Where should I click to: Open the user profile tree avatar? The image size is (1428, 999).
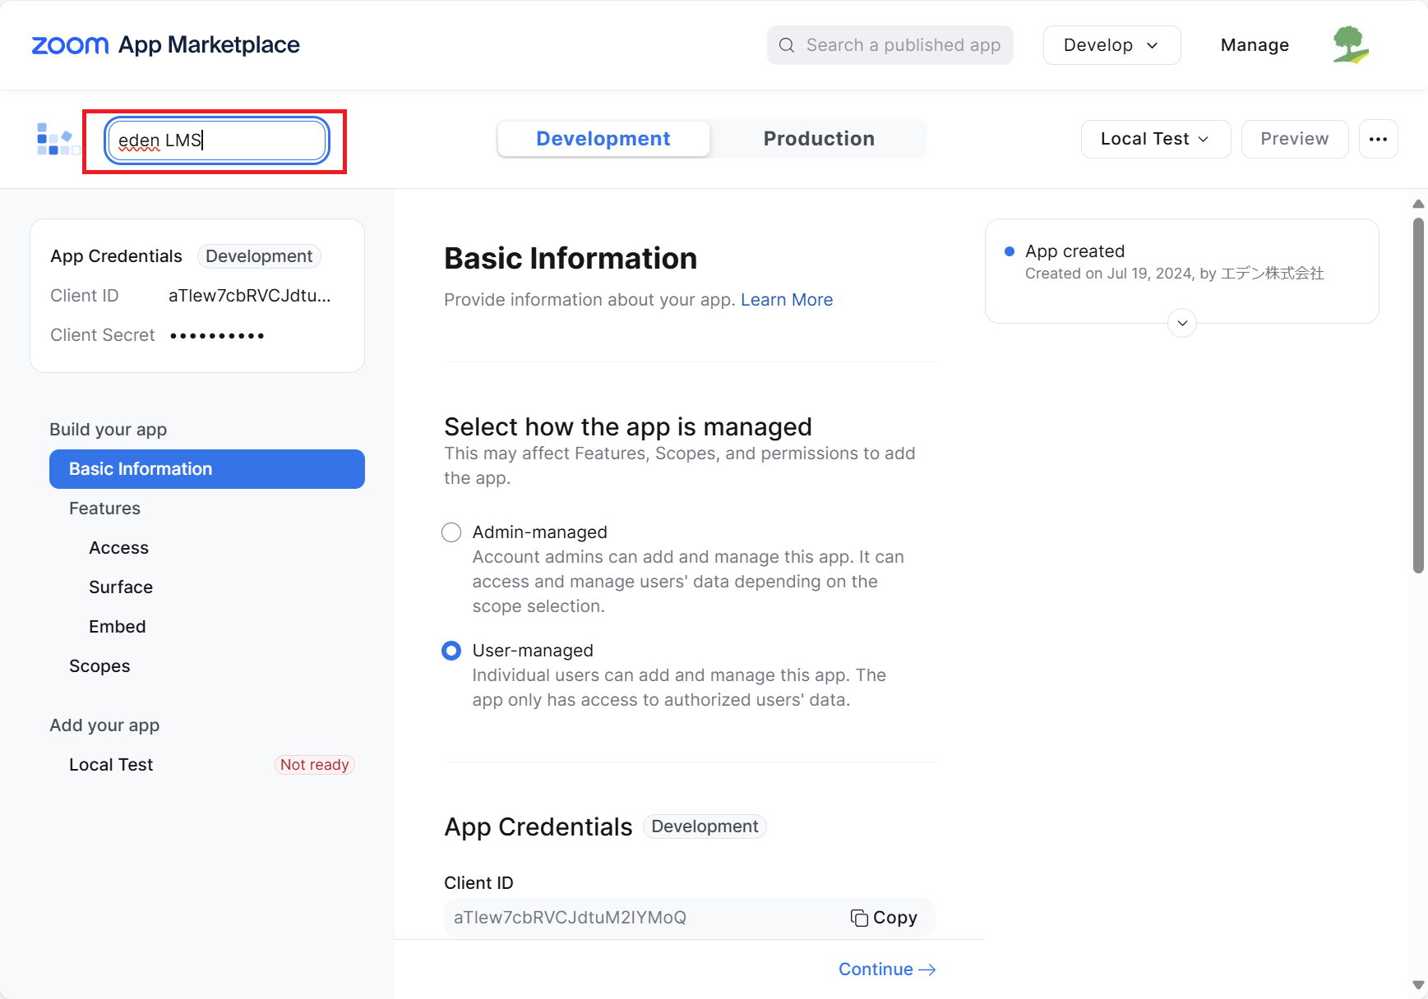[x=1351, y=44]
